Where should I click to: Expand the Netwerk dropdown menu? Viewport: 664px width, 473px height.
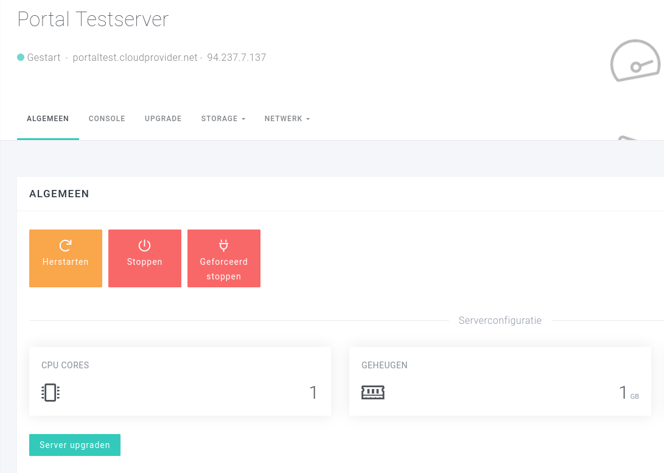[x=287, y=119]
